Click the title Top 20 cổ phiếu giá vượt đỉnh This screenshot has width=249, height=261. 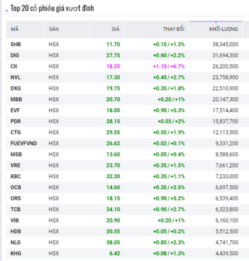point(52,8)
